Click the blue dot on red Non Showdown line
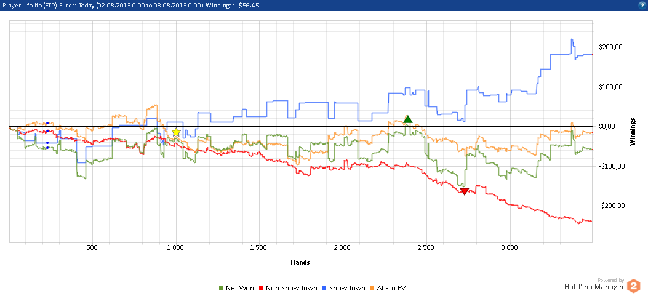The image size is (648, 296). tap(47, 131)
